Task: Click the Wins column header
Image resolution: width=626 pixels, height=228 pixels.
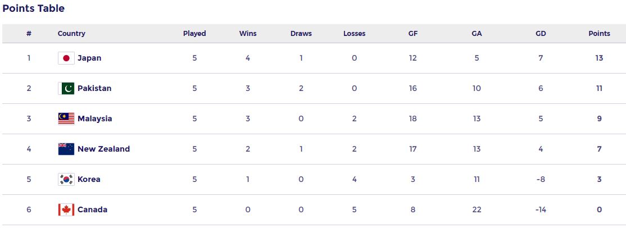Action: coord(247,34)
